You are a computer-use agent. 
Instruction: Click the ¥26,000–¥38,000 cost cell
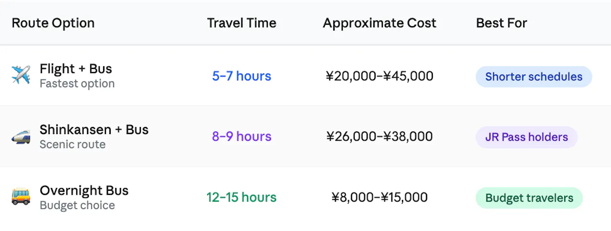(379, 136)
